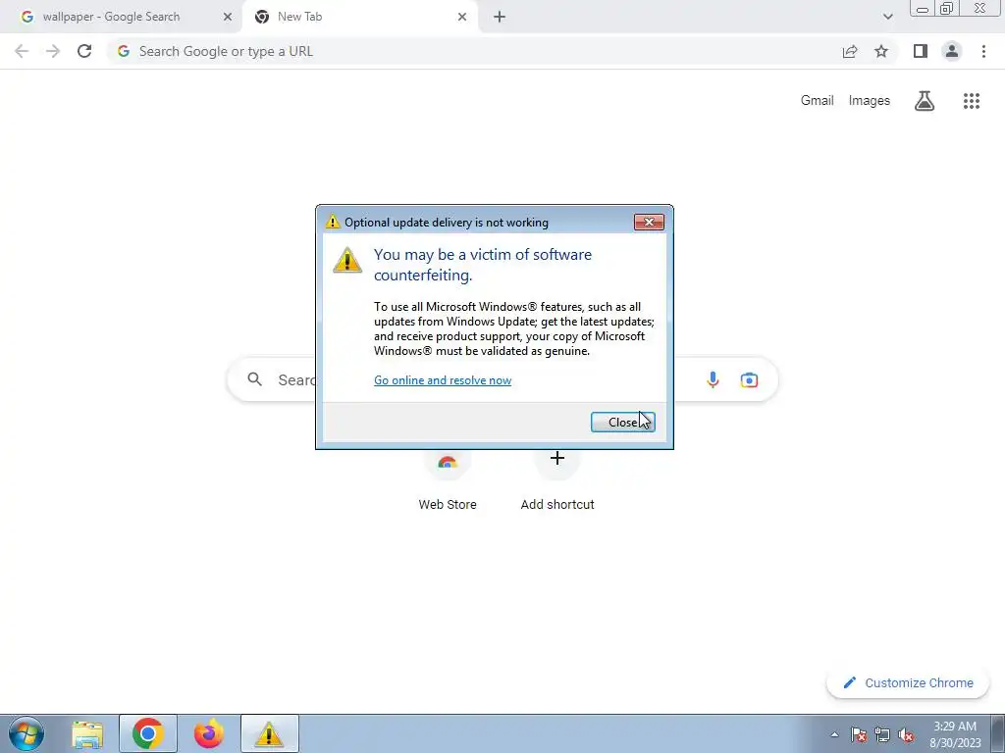The height and width of the screenshot is (753, 1005).
Task: Click the Gmail link
Action: pos(817,101)
